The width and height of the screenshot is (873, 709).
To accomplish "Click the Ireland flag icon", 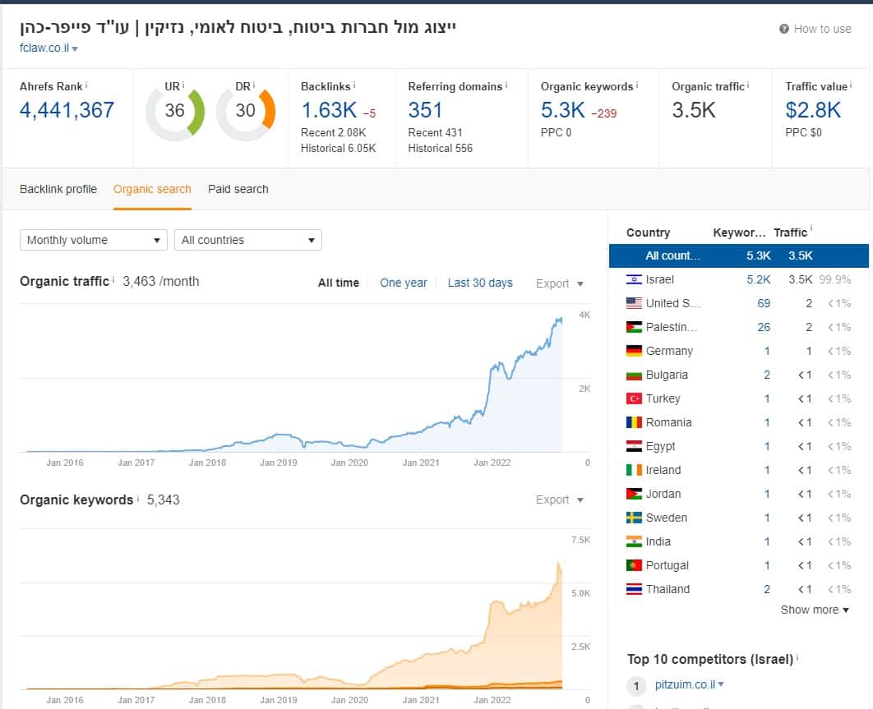I will click(634, 470).
